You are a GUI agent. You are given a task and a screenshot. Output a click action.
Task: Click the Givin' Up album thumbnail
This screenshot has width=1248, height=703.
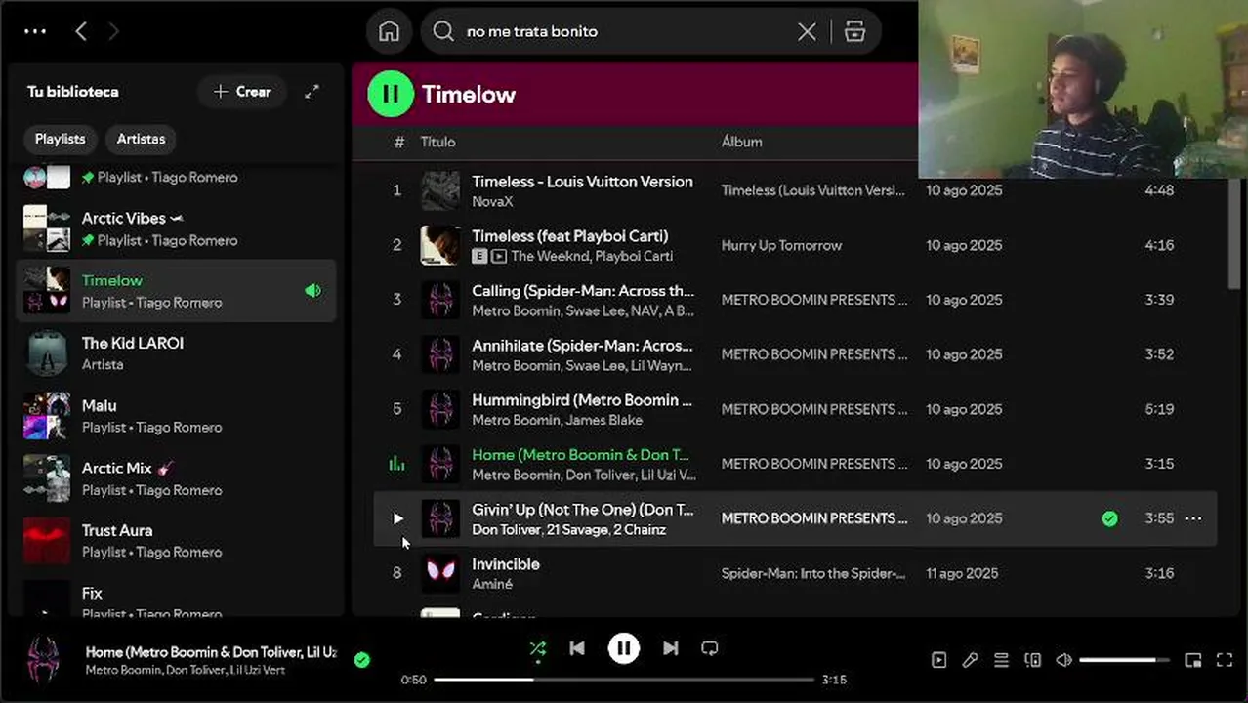pyautogui.click(x=440, y=518)
